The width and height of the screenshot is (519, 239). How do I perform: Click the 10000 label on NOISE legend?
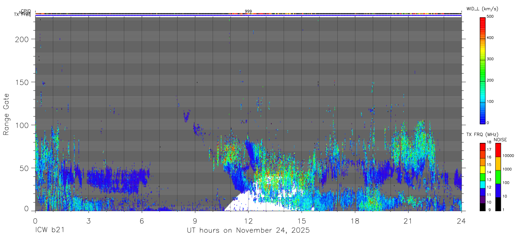click(x=509, y=156)
